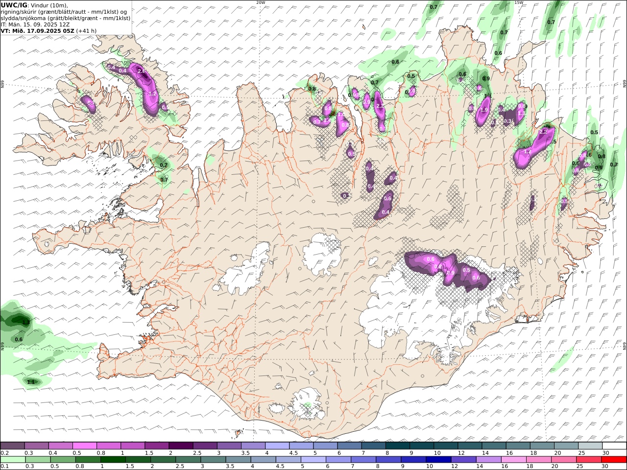Click the grey-green swatch between 3 and 3.5 in lower legend row
This screenshot has height=470, width=627.
tap(213, 460)
